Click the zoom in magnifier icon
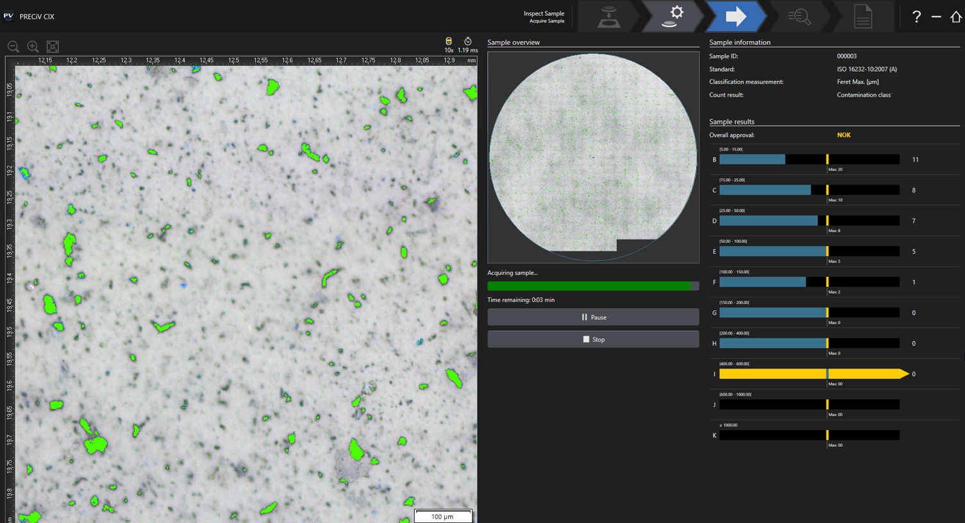Screen dimensions: 965x523 33,47
